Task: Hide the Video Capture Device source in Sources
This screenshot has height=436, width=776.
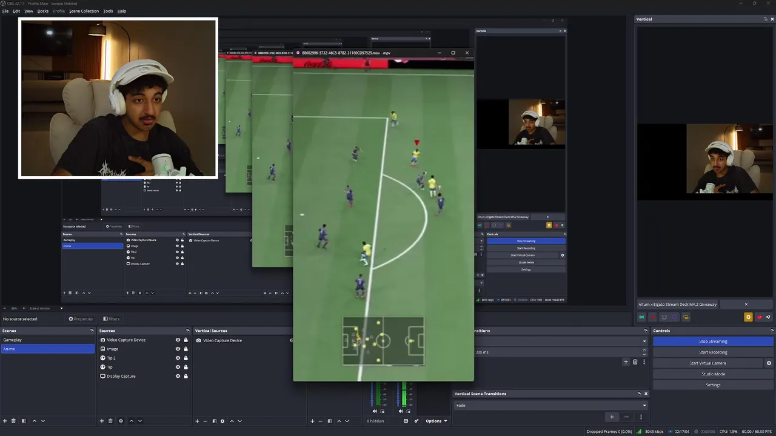Action: point(178,340)
